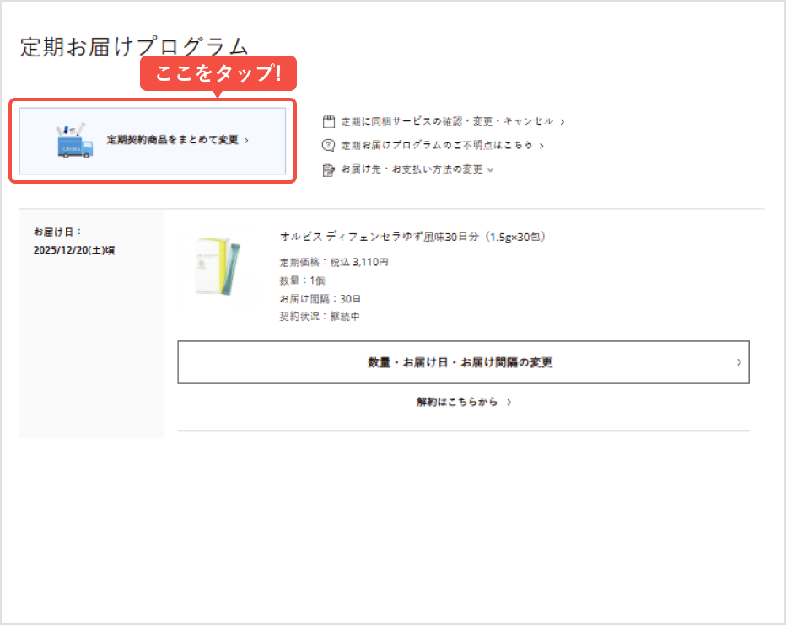
Task: Click the red ここをタップ callout
Action: (x=218, y=73)
